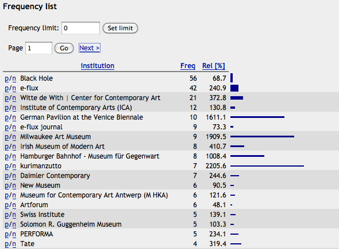
Task: Click the Set limit button
Action: click(x=120, y=28)
